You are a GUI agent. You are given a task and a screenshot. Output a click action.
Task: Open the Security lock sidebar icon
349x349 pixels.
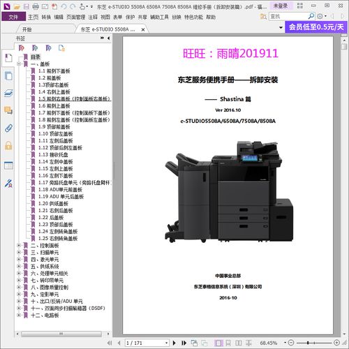pos(8,146)
